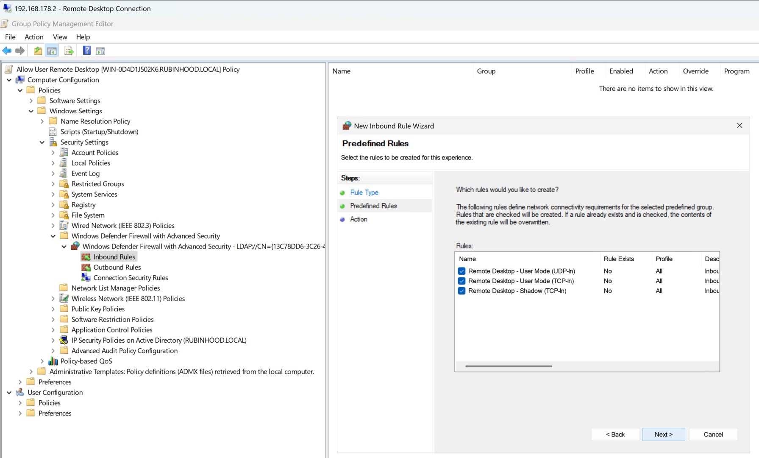759x458 pixels.
Task: Click the Forward arrow toolbar icon
Action: pyautogui.click(x=20, y=51)
